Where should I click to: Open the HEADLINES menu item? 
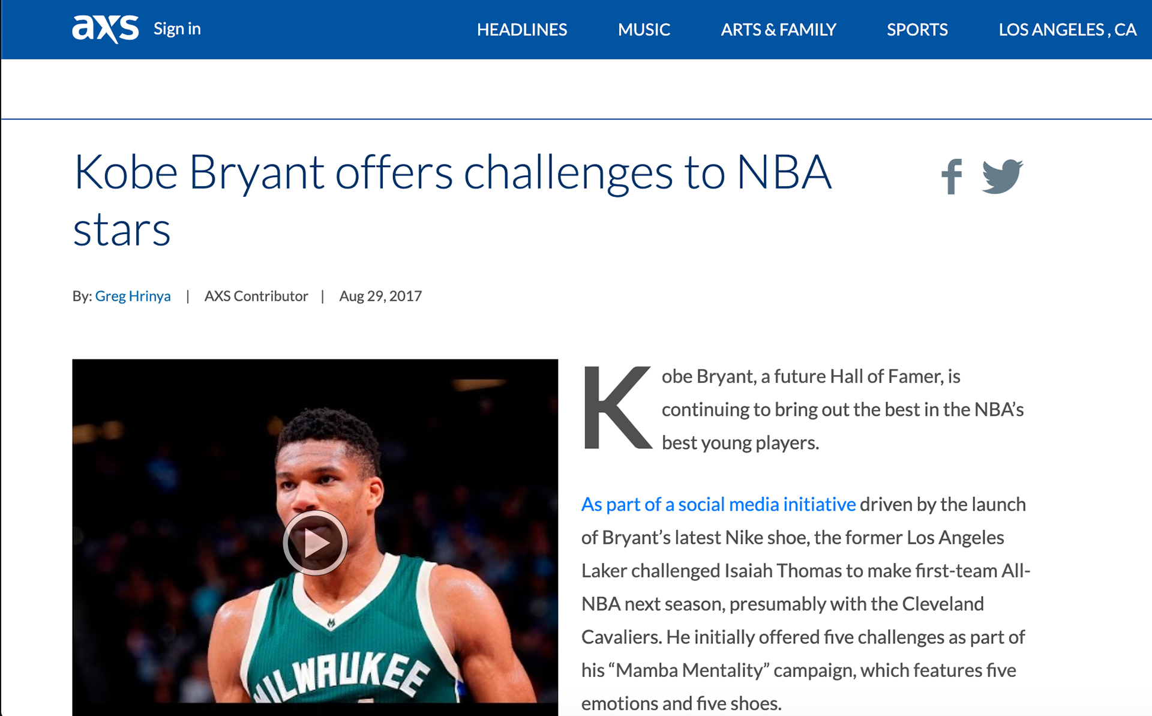click(521, 29)
